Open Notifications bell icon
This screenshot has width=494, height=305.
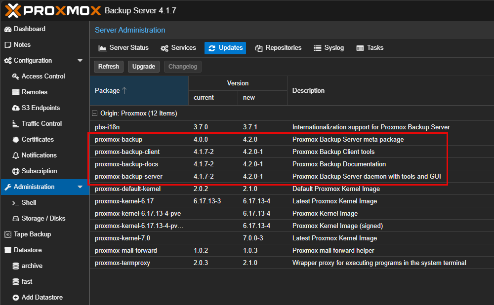coord(16,155)
